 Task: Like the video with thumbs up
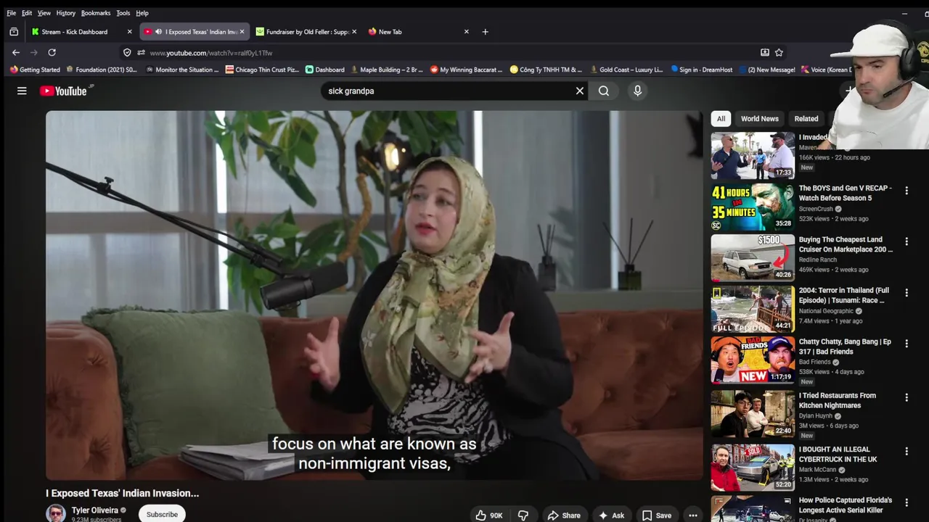489,515
